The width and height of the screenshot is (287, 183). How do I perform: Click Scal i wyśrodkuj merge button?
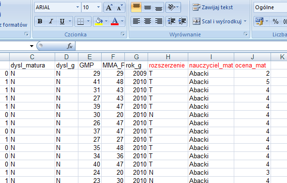click(x=217, y=21)
